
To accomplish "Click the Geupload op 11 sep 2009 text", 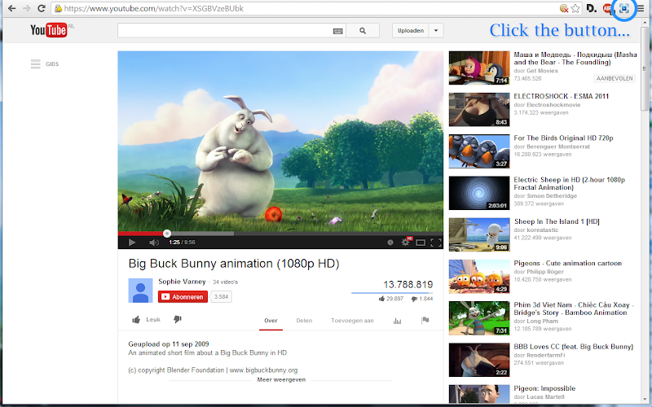I will [169, 344].
